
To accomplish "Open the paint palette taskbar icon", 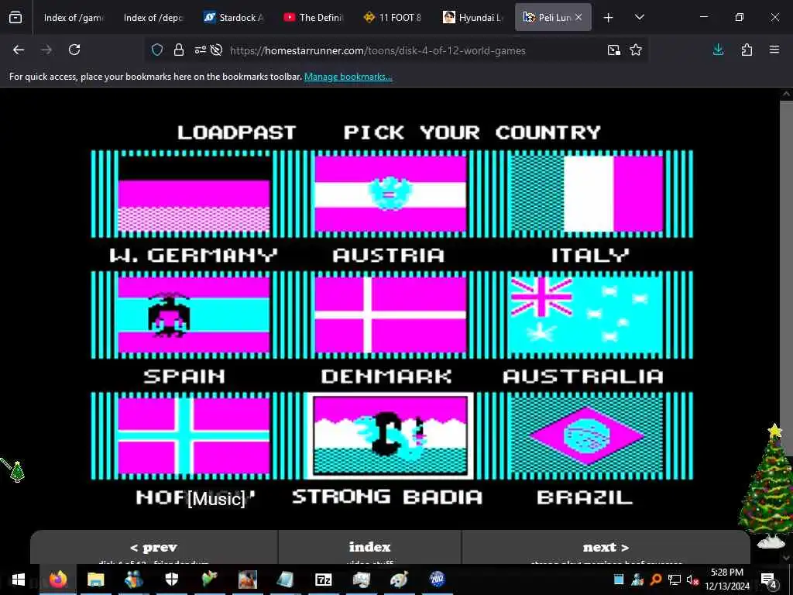I will pyautogui.click(x=399, y=580).
